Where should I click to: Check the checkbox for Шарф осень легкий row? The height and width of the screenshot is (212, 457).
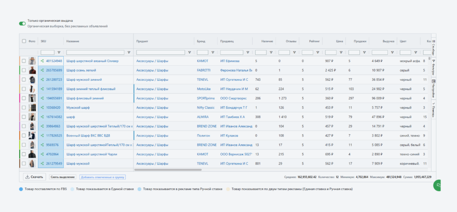click(x=24, y=70)
